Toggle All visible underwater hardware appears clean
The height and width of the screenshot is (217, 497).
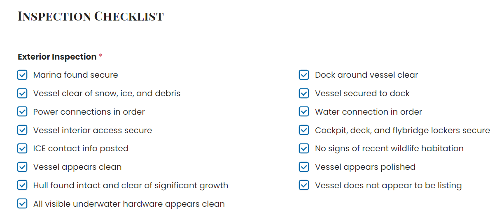click(22, 204)
